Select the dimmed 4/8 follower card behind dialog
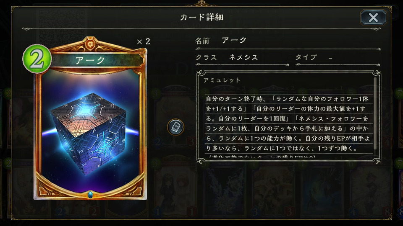Viewport: 403px width, 226px height. click(x=370, y=190)
